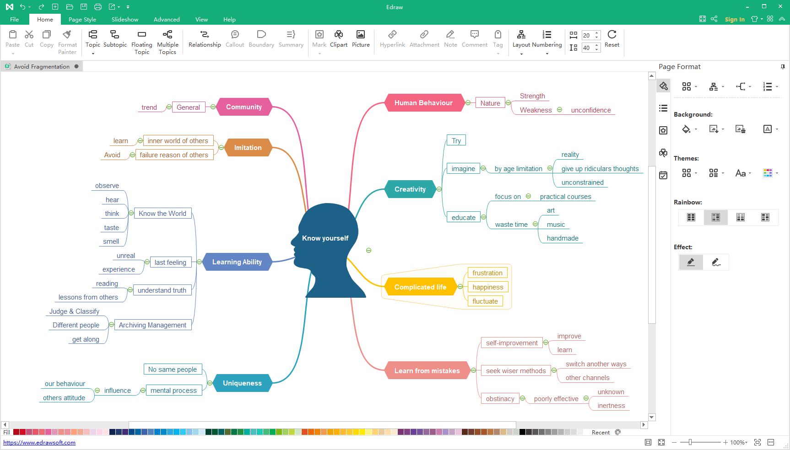Insert a Floating Topic

coord(141,35)
